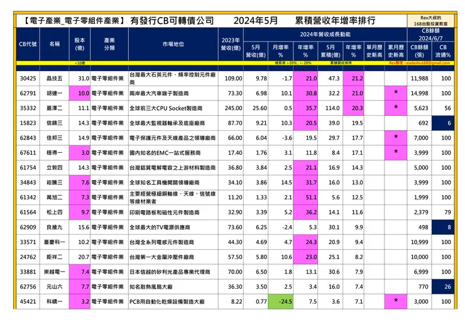Click CB code 33881
The image size is (465, 329).
tap(28, 272)
